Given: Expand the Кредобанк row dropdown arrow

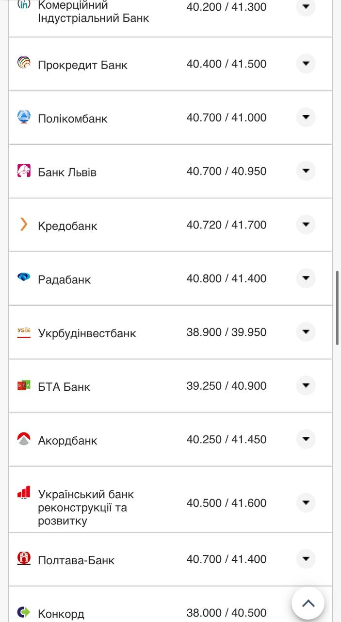Looking at the screenshot, I should click(x=306, y=225).
